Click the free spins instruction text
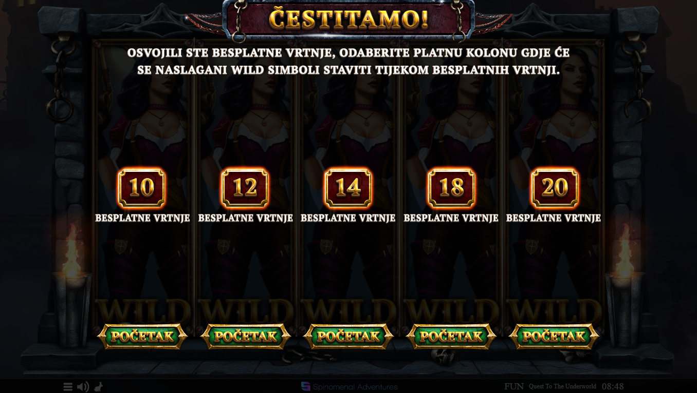The image size is (697, 393). pos(348,62)
